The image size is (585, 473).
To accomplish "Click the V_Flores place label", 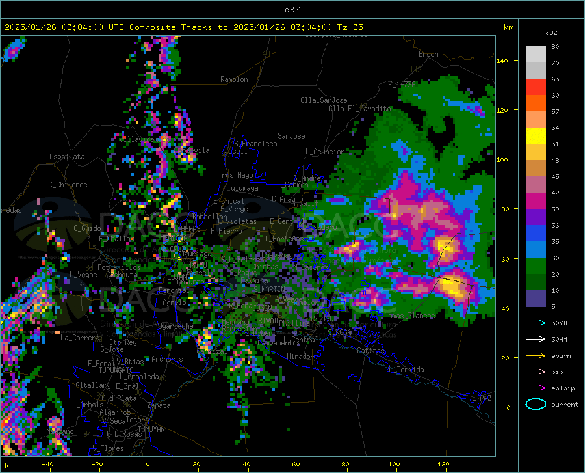I will click(x=108, y=448).
